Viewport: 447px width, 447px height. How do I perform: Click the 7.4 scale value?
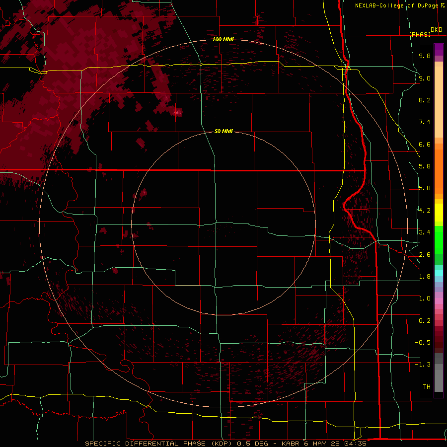tap(425, 122)
